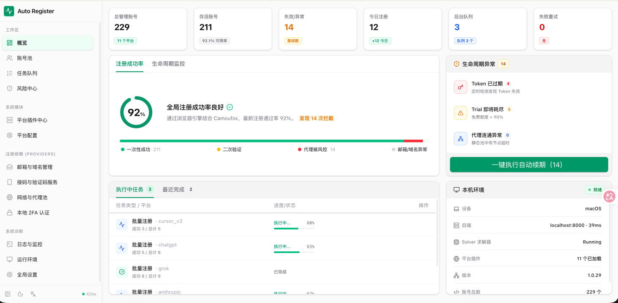Click the cursor_v3 60% progress bar
The image size is (618, 303).
tap(294, 229)
